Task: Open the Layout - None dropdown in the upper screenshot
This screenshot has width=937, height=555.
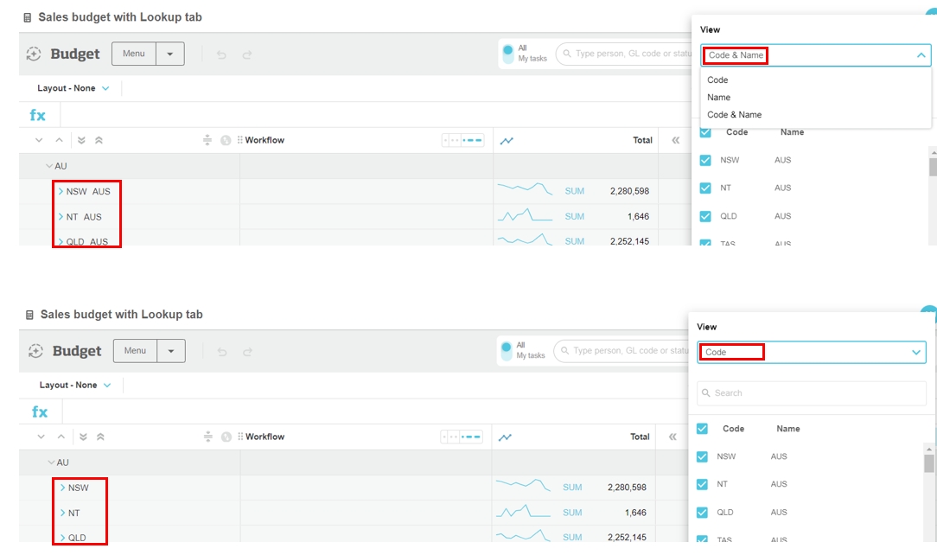Action: click(x=73, y=88)
